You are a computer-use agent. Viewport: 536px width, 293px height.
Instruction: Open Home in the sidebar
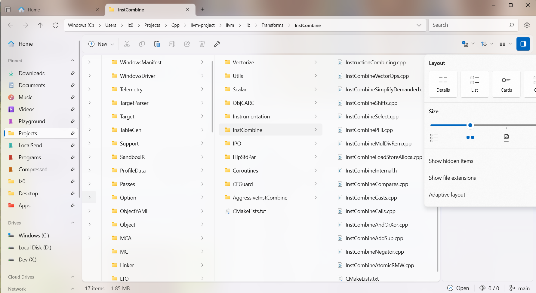pyautogui.click(x=41, y=44)
